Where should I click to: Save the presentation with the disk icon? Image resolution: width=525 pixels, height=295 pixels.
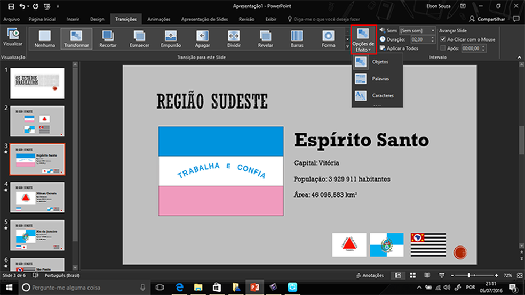tap(11, 6)
